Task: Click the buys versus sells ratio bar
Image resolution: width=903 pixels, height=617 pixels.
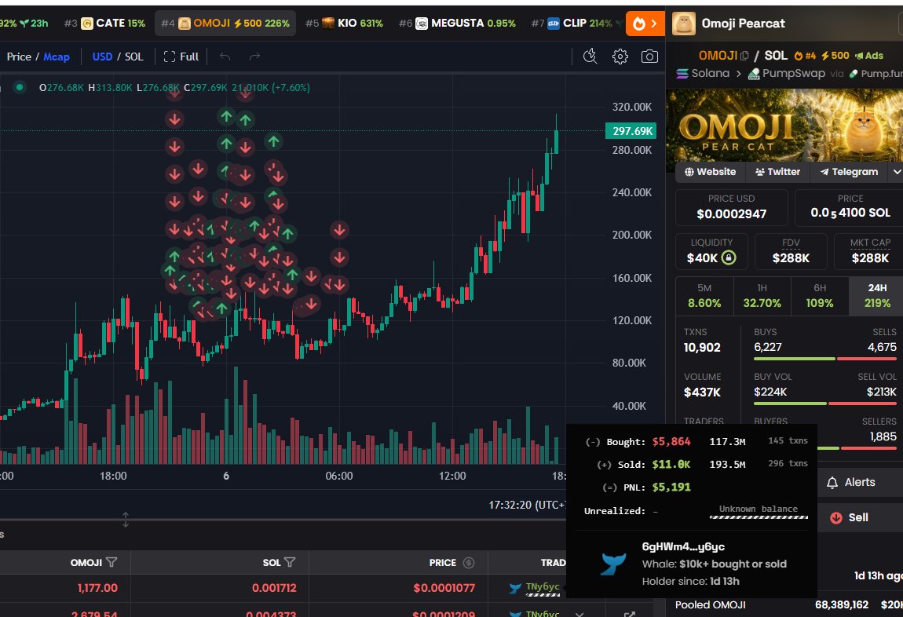Action: tap(824, 360)
